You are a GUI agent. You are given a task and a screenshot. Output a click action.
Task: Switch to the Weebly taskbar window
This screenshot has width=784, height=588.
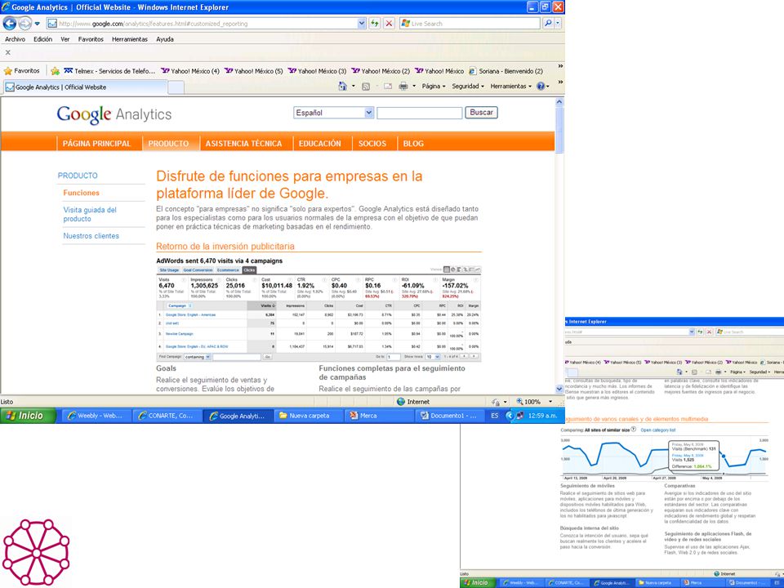(x=96, y=416)
